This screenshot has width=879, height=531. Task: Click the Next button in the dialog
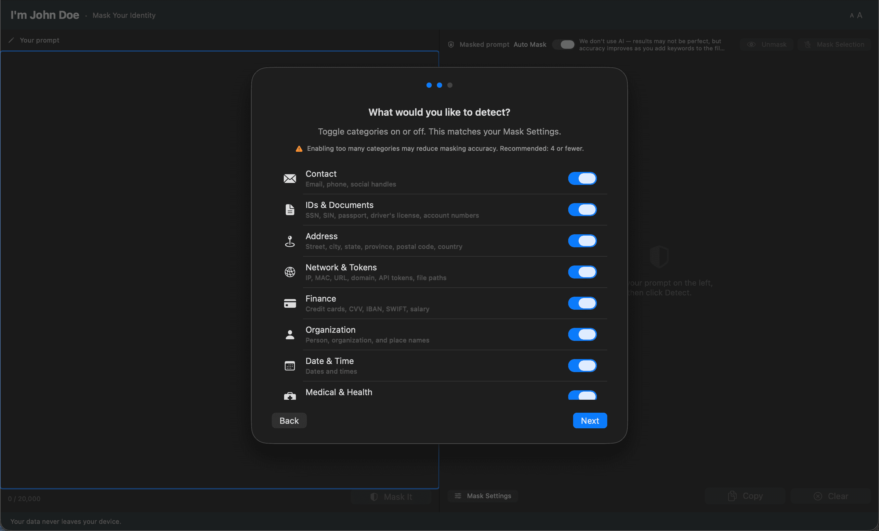click(590, 421)
